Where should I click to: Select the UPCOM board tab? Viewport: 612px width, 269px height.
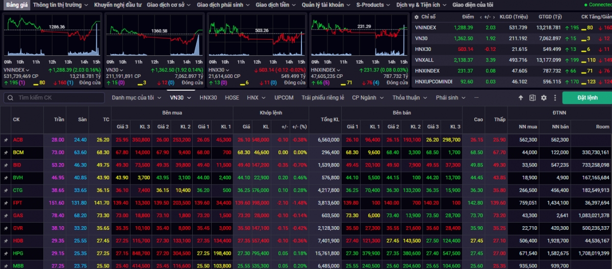click(284, 97)
